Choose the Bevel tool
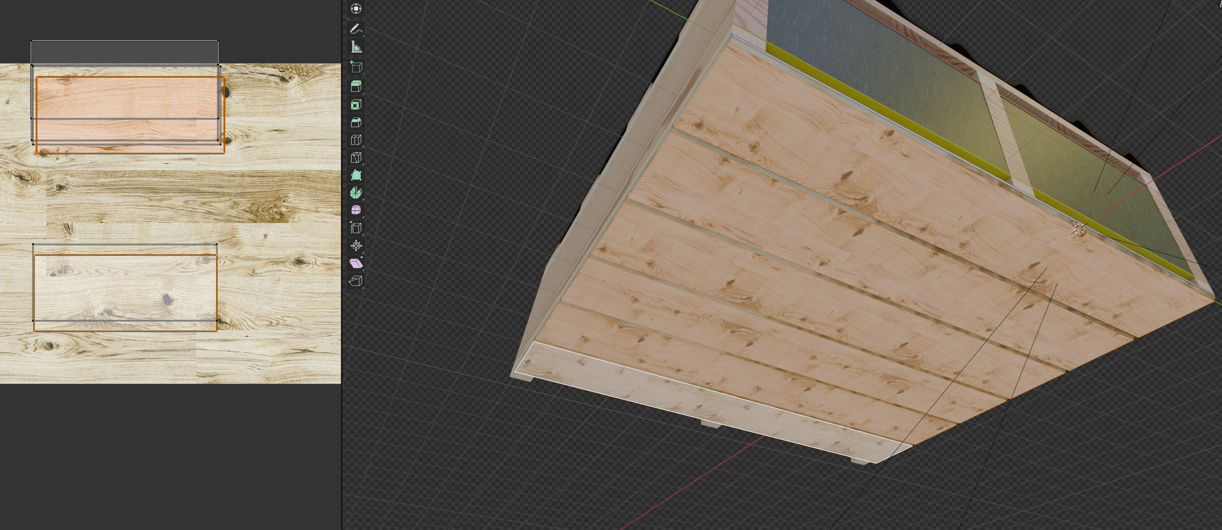This screenshot has width=1222, height=530. pos(356,122)
